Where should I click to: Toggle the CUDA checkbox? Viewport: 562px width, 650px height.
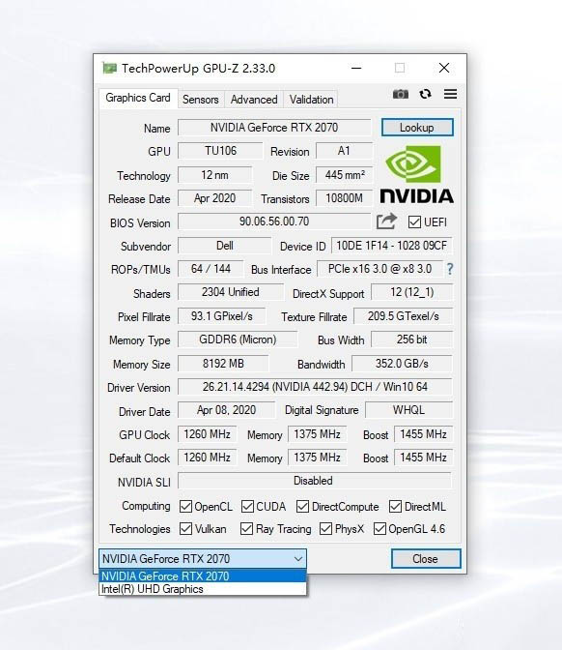point(247,507)
